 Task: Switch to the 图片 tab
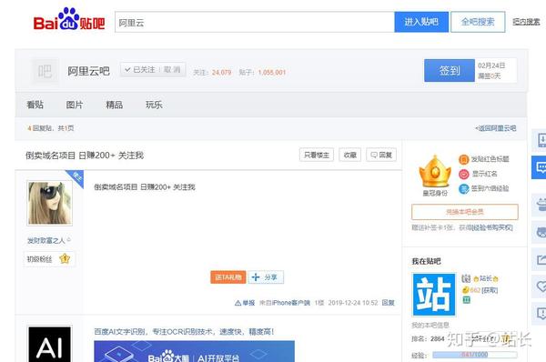tap(75, 105)
